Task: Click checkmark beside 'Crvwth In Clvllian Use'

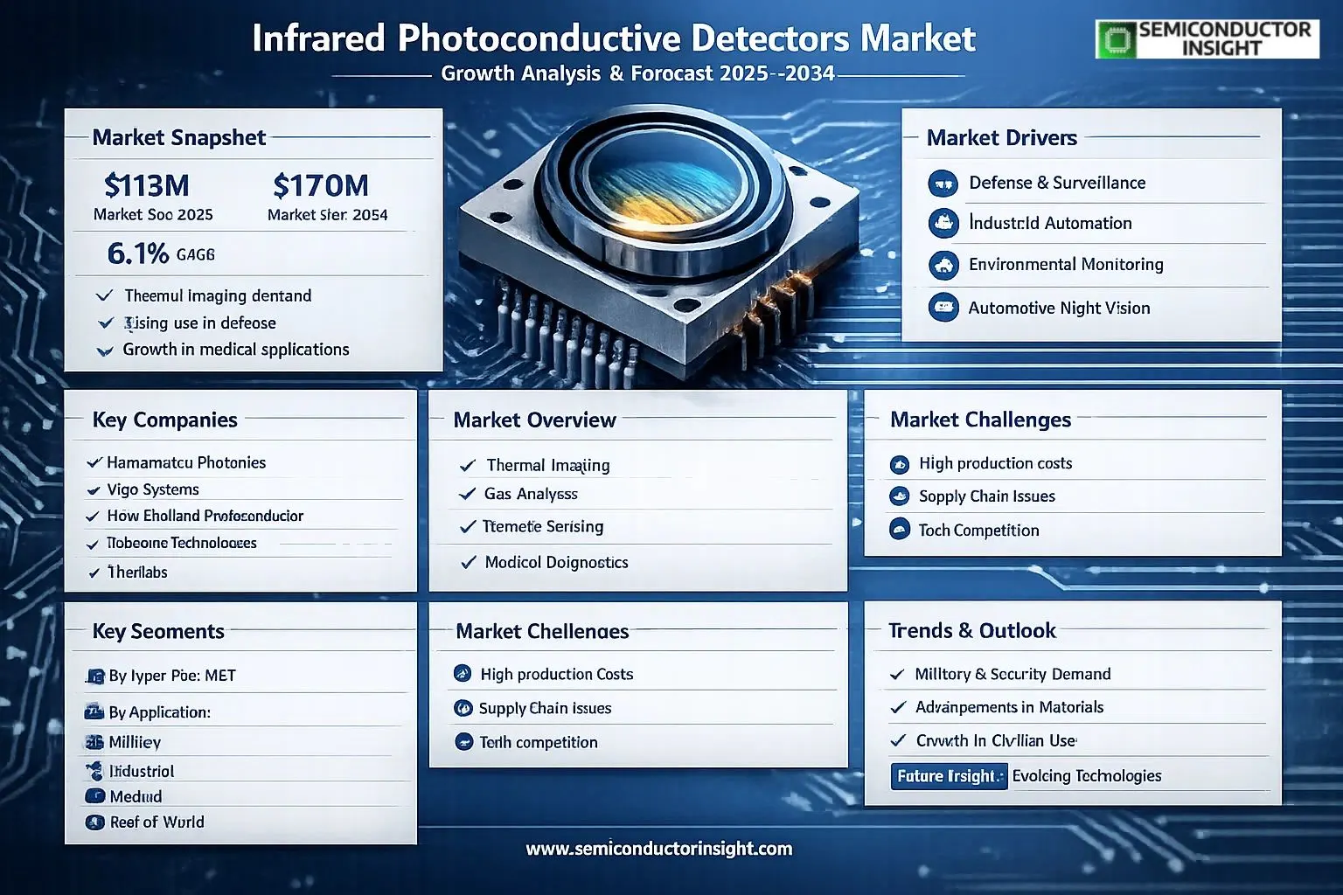Action: tap(898, 741)
